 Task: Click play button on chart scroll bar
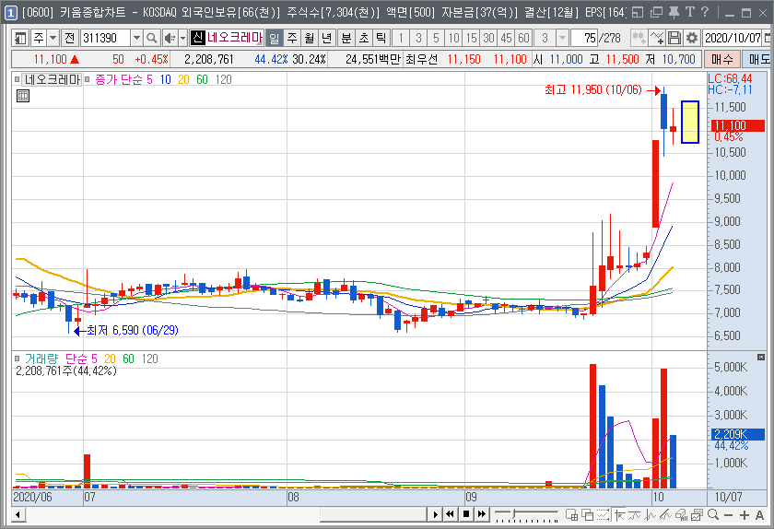click(435, 514)
